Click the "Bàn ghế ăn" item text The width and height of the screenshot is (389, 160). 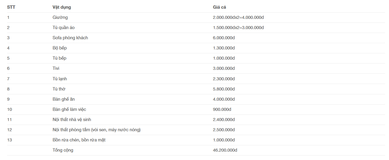coord(64,99)
